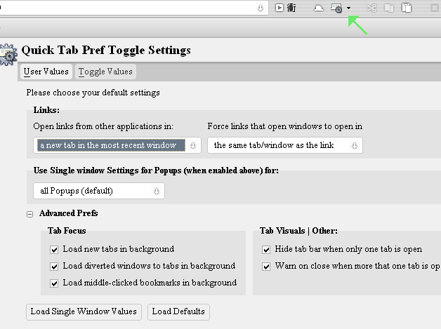This screenshot has width=441, height=329.
Task: Click the Chinese character toolbar icon
Action: (291, 8)
